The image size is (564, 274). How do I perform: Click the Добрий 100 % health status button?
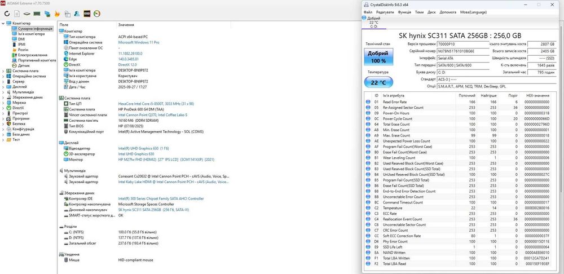pos(378,57)
